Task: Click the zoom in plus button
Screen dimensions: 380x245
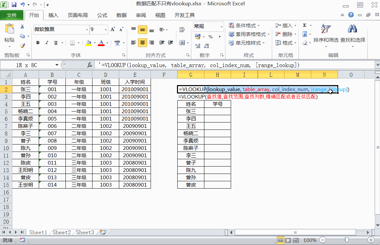Action: (371, 240)
